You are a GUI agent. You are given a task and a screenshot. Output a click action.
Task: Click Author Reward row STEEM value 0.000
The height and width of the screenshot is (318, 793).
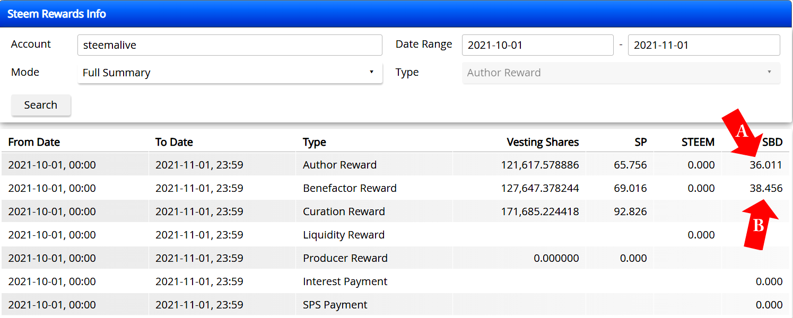click(x=701, y=165)
